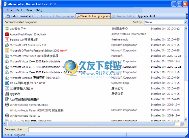Image resolution: width=189 pixels, height=138 pixels.
Task: Click the horizontal scrollbar left arrow
Action: tap(5, 123)
